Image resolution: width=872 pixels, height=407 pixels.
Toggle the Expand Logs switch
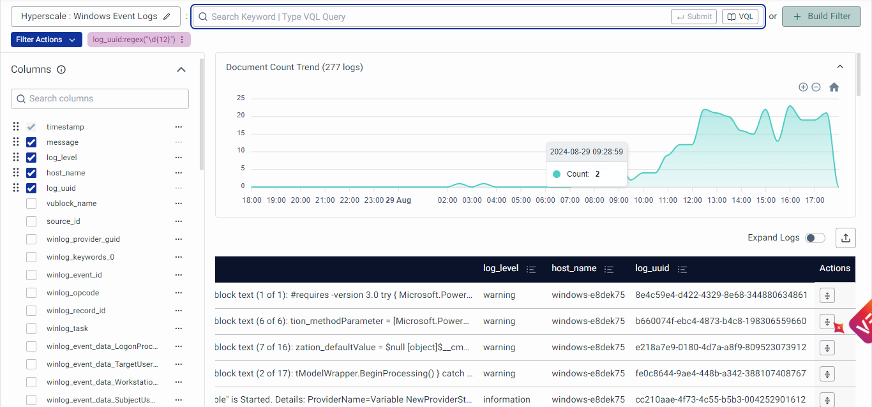(x=815, y=238)
